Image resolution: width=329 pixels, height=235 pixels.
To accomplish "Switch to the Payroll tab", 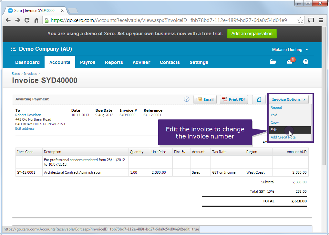I will [x=87, y=62].
